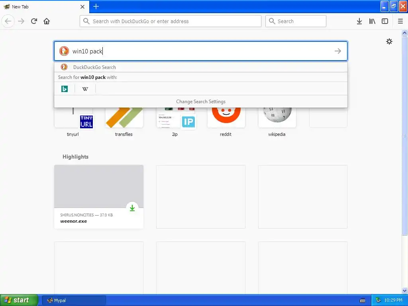Open the transfiles top site tile
Screen dimensions: 408x306
click(x=124, y=122)
